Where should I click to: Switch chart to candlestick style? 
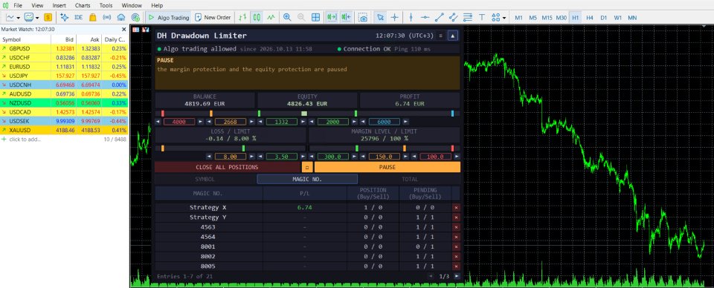click(x=257, y=17)
